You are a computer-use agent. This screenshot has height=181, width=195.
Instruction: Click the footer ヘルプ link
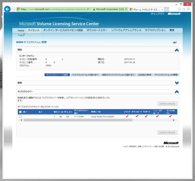tap(125, 146)
